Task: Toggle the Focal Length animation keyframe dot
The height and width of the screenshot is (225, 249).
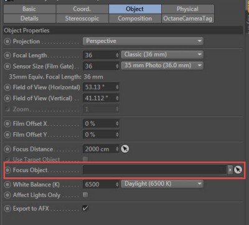Action: [x=7, y=55]
